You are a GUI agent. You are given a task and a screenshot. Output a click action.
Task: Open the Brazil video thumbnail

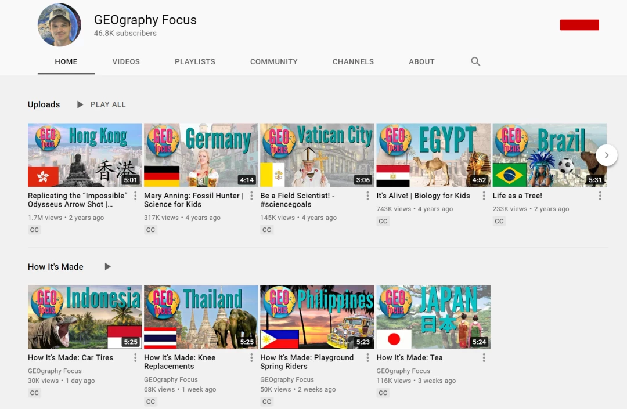click(x=549, y=155)
